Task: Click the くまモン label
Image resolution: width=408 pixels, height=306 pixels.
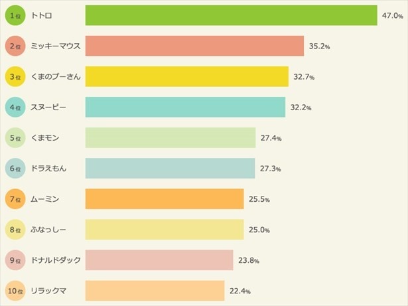Action: point(49,138)
